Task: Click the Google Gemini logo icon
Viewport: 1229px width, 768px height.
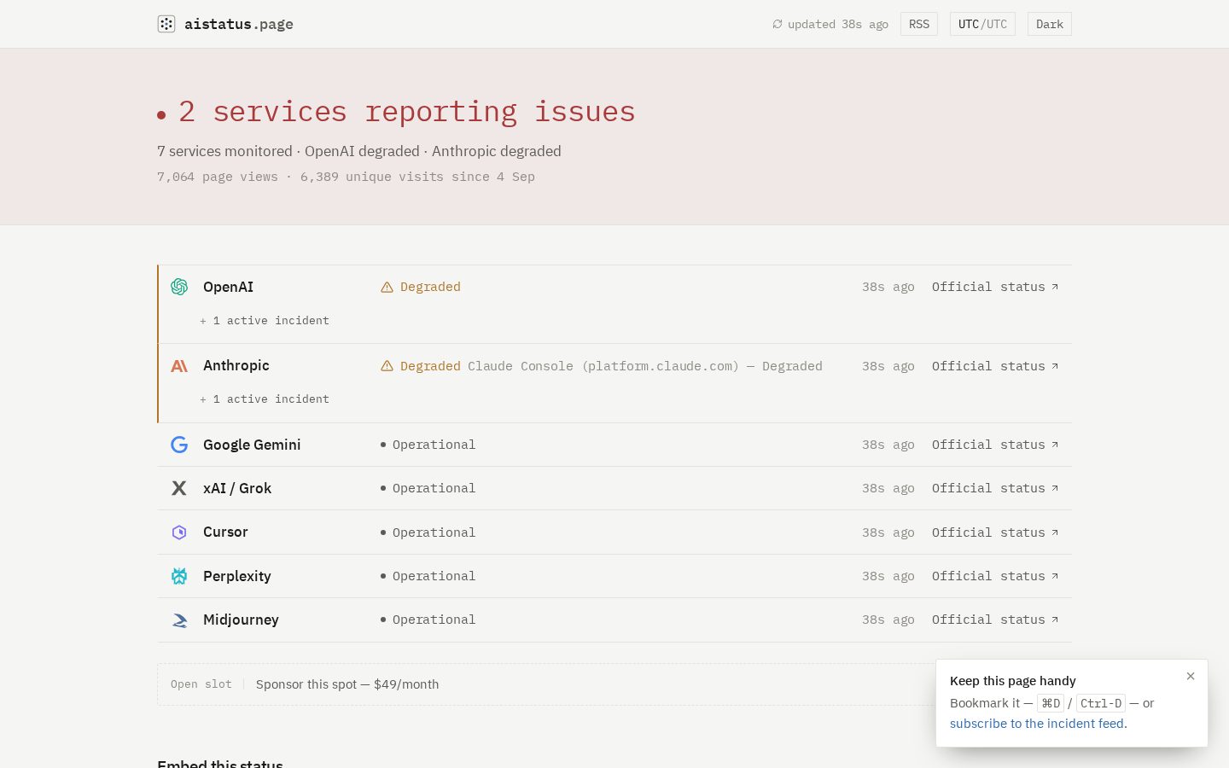Action: pos(179,445)
